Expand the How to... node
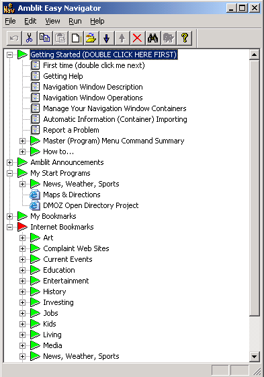This screenshot has height=377, width=264. [x=22, y=151]
